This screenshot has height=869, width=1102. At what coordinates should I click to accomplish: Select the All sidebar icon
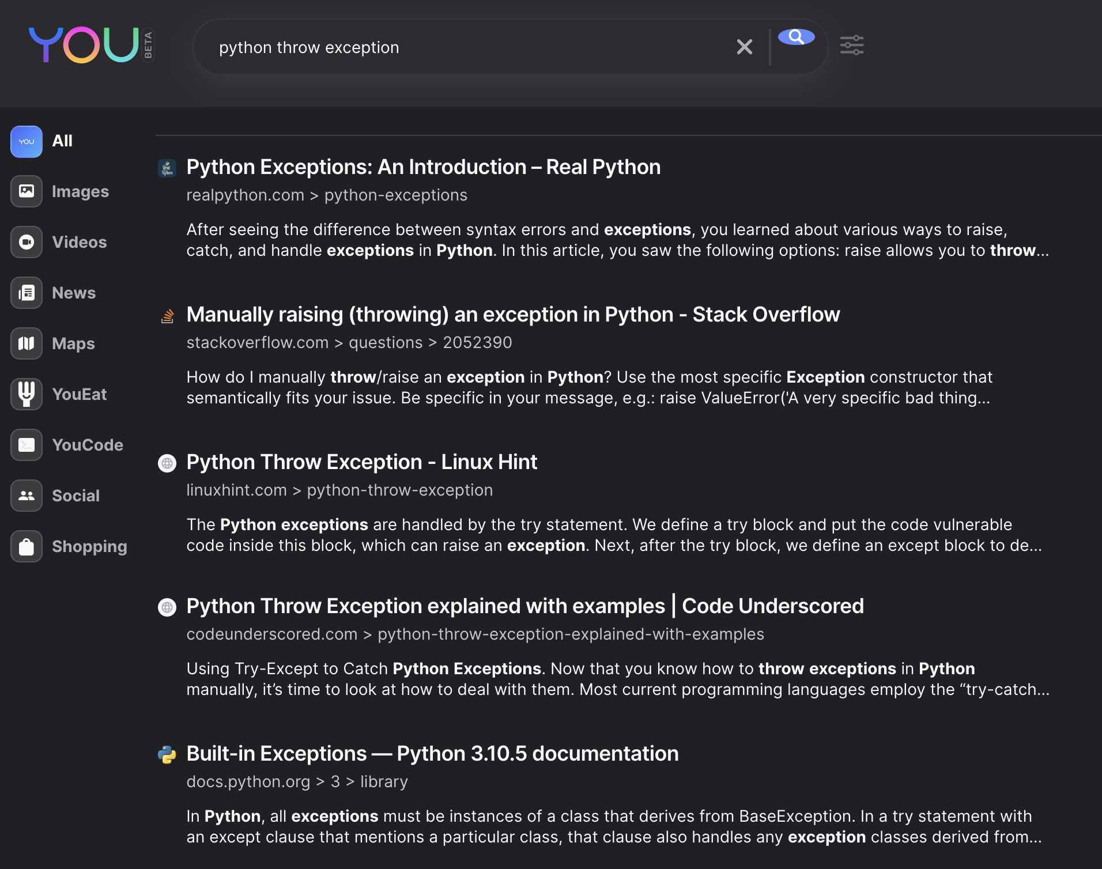tap(27, 141)
